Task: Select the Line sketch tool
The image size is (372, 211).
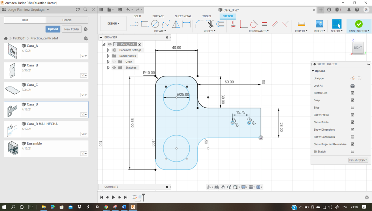Action: [134, 24]
